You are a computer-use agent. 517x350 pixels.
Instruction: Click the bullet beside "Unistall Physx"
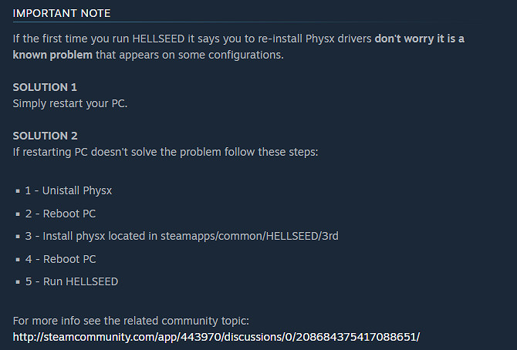[x=17, y=190]
